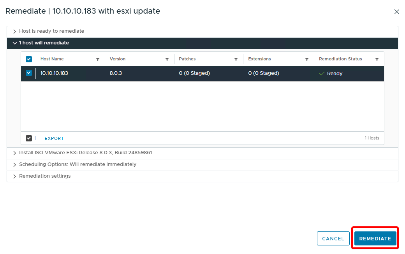Click the EXPORT link
Screen dimensions: 405x254
click(54, 138)
